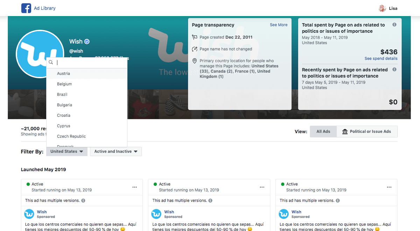This screenshot has height=231, width=420.
Task: Click the Lisa username in header
Action: (x=393, y=8)
